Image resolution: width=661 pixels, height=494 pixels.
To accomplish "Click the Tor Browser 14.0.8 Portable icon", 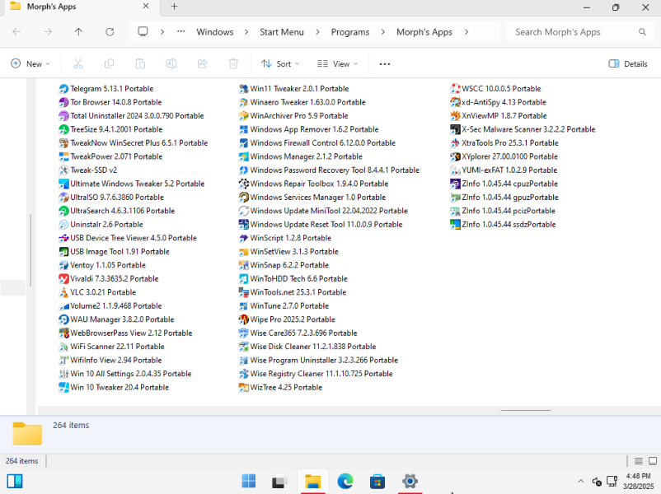I will click(x=63, y=102).
